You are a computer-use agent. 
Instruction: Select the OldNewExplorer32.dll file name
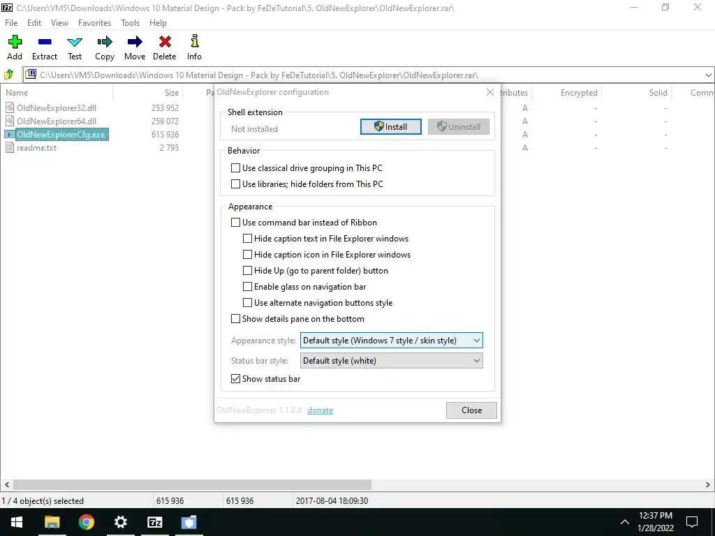57,108
